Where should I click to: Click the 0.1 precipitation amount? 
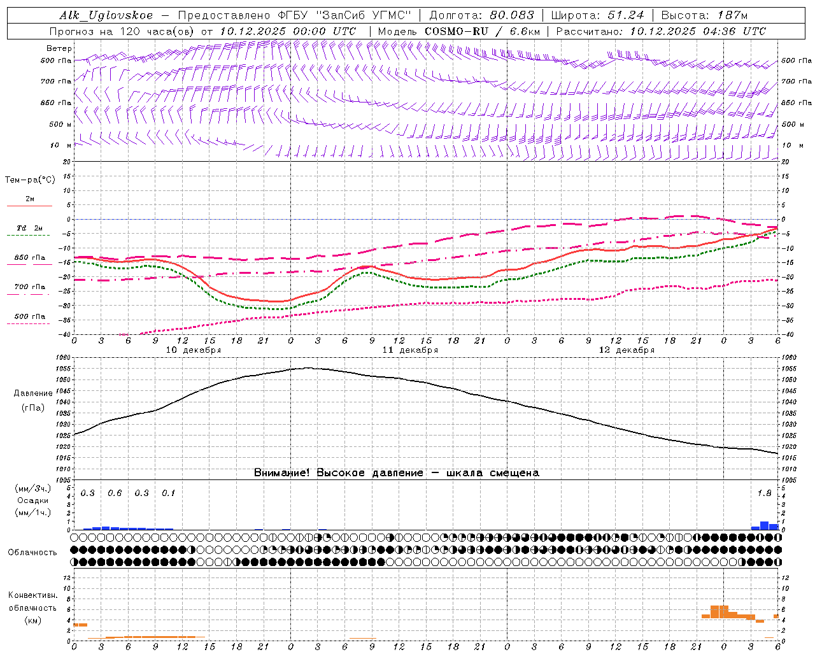click(168, 493)
